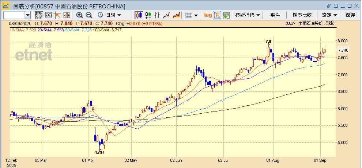Click the 01 Apr date axis label

click(x=88, y=160)
